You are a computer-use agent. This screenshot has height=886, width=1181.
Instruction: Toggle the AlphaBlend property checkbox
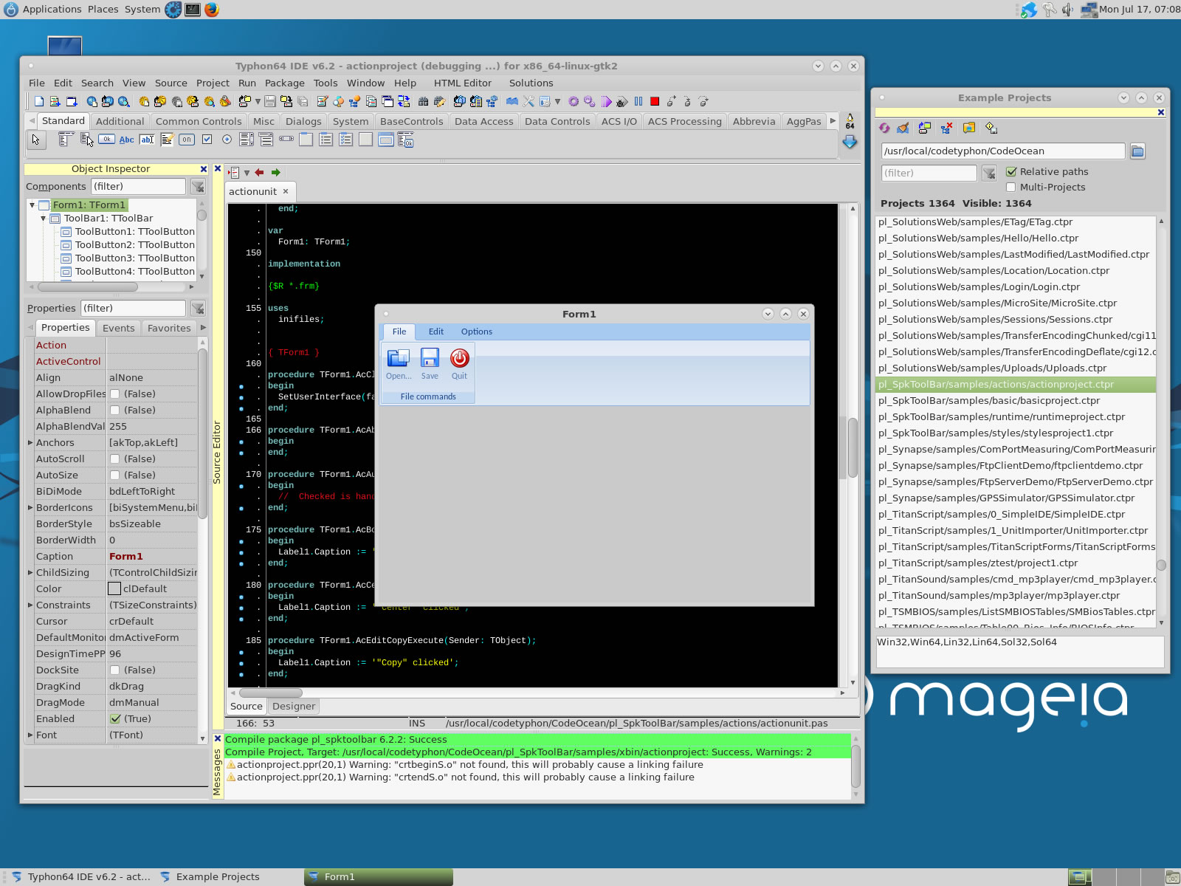[x=115, y=411]
